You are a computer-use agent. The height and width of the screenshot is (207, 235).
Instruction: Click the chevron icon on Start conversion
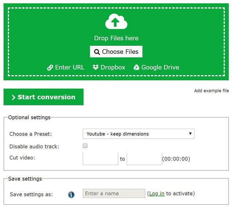coord(13,97)
